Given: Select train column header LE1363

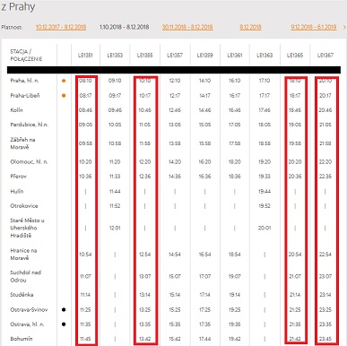Looking at the screenshot, I should pyautogui.click(x=265, y=56).
